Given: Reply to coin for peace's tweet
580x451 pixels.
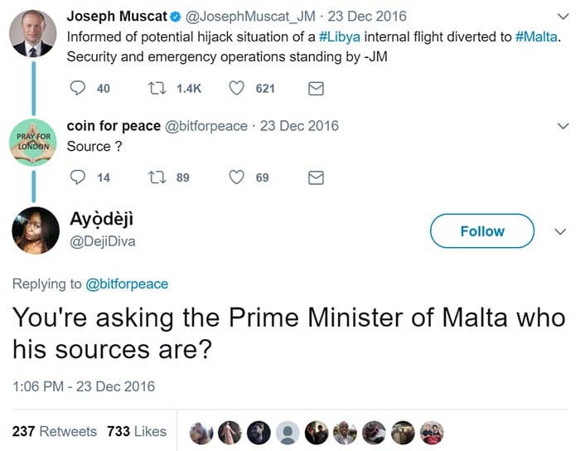Looking at the screenshot, I should click(79, 177).
